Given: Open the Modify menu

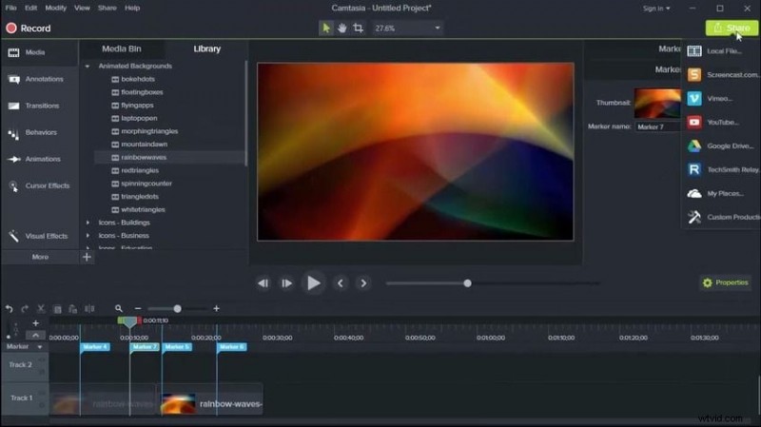Looking at the screenshot, I should 56,8.
